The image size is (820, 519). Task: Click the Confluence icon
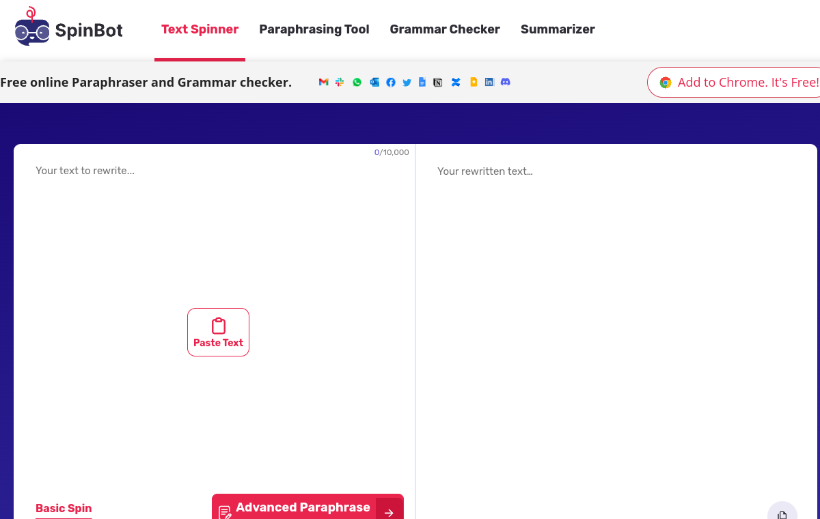point(456,83)
